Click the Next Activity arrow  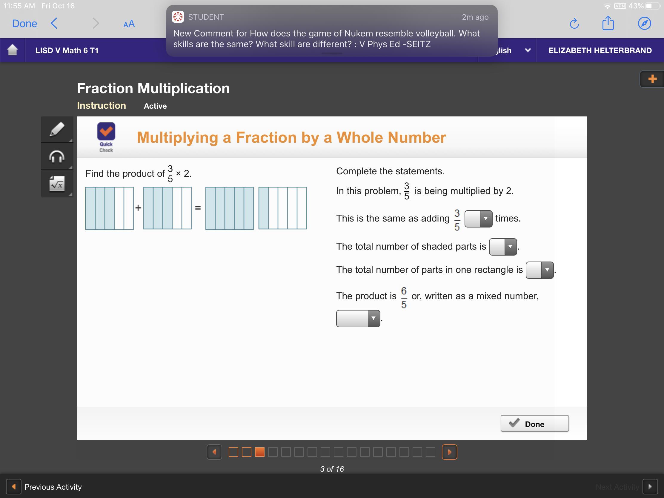point(650,487)
